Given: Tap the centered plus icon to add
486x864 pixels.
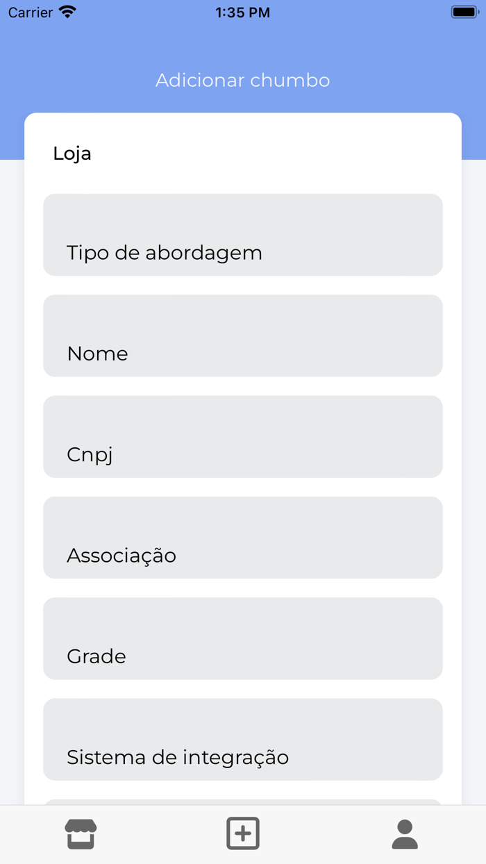Looking at the screenshot, I should pyautogui.click(x=242, y=833).
